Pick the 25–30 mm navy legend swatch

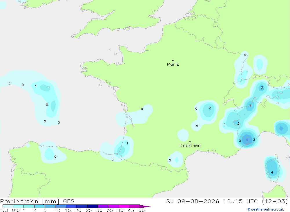(92, 206)
